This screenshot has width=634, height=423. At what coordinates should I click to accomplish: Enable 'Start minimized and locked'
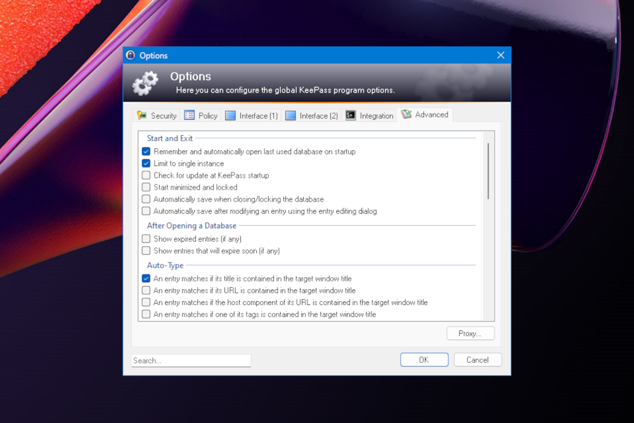tap(146, 187)
